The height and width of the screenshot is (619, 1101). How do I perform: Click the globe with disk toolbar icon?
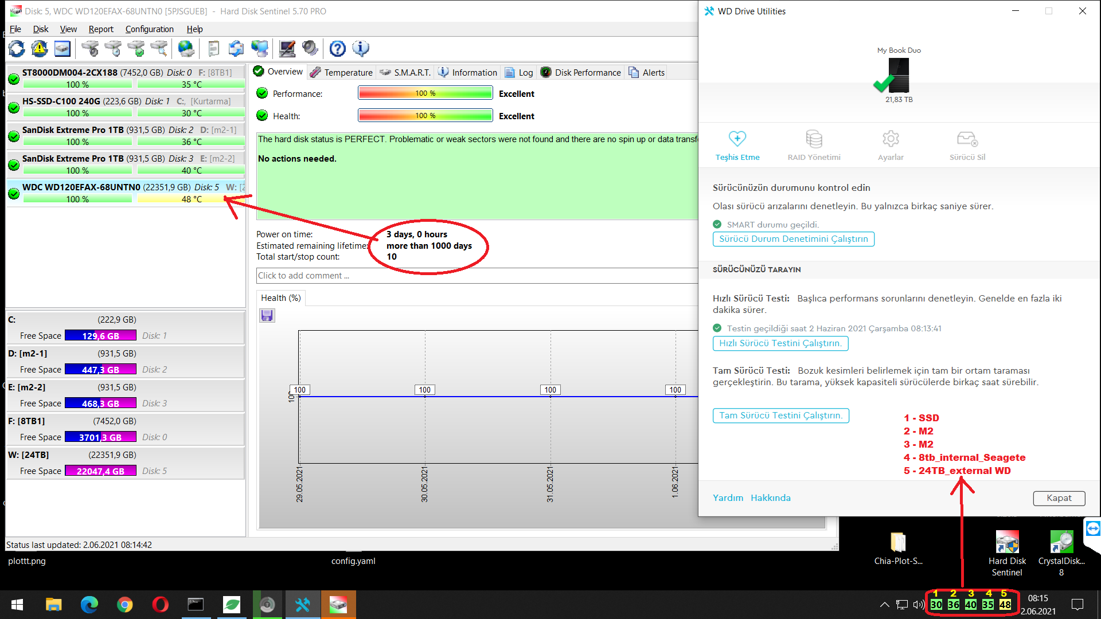(x=186, y=49)
